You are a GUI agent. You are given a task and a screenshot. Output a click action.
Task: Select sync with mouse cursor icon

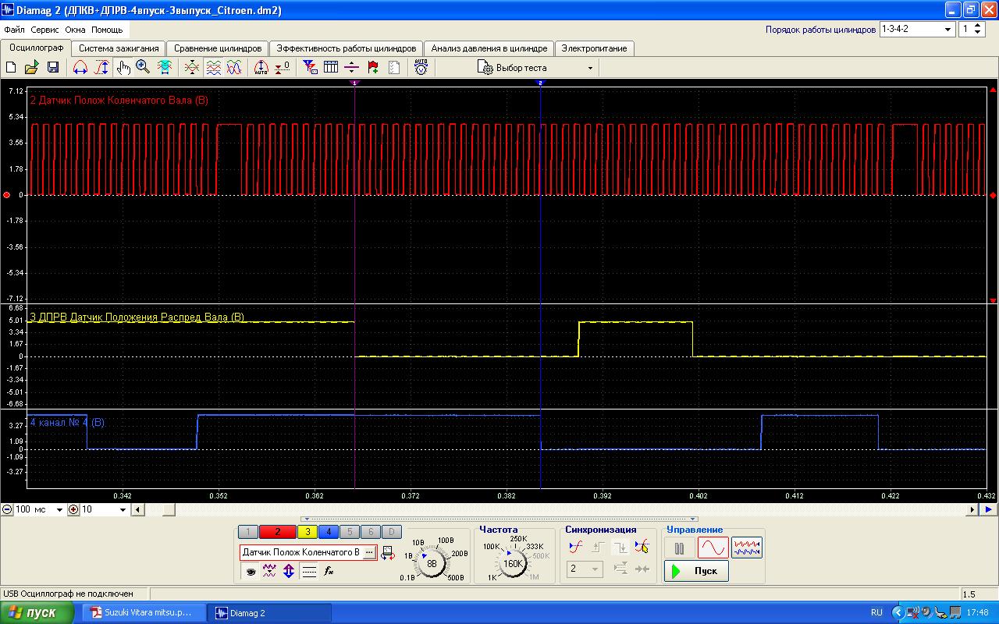point(642,548)
